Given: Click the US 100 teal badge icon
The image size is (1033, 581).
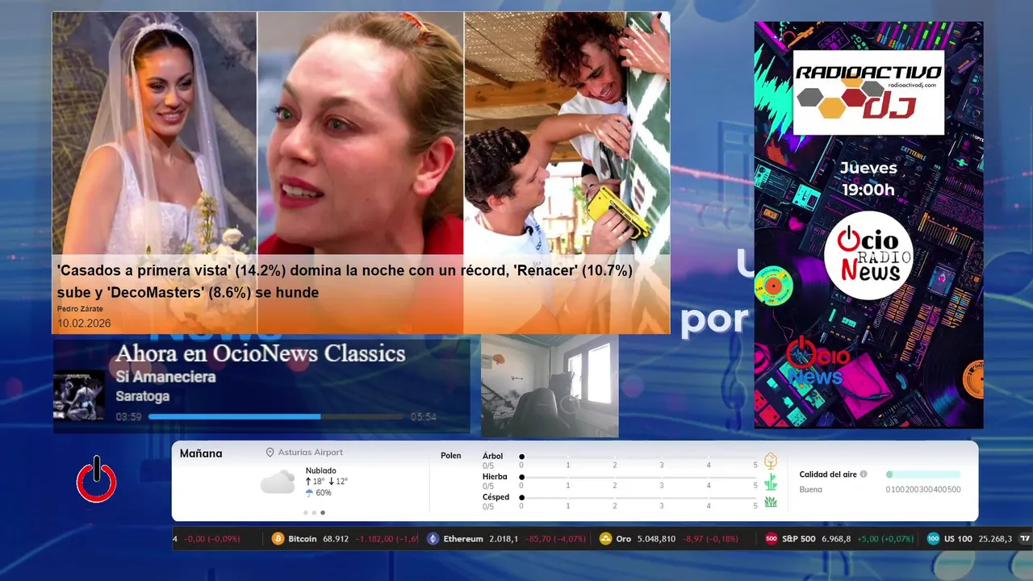Looking at the screenshot, I should (934, 539).
